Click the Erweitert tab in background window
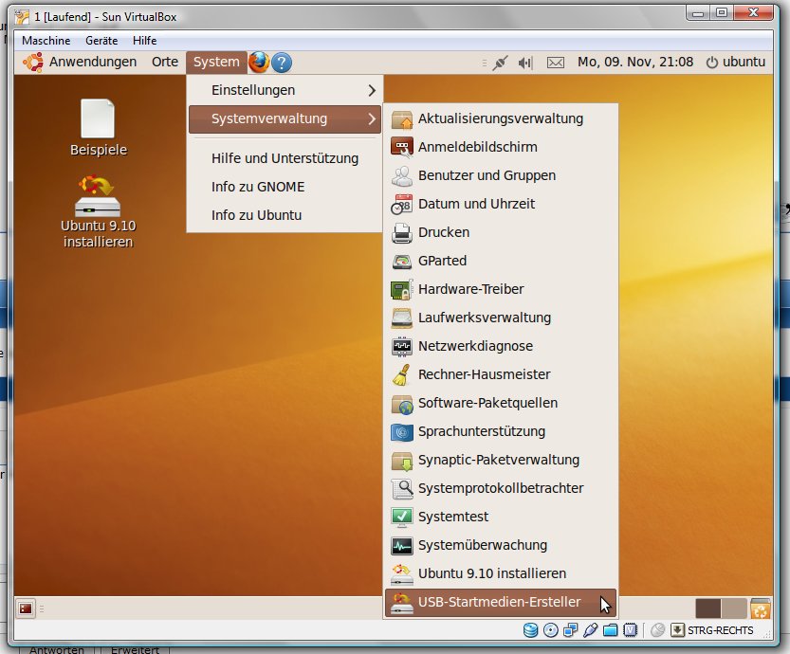Viewport: 790px width, 654px height. [135, 649]
